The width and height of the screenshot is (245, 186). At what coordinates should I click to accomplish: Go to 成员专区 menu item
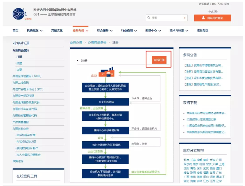tap(202, 31)
